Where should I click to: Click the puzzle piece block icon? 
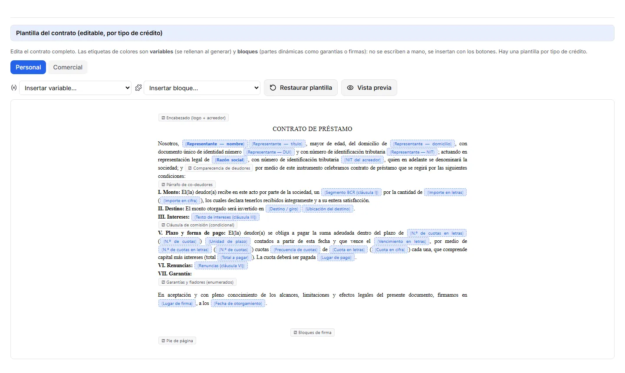point(138,88)
